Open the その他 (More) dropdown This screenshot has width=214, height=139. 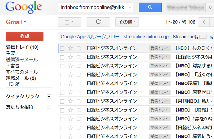click(127, 22)
